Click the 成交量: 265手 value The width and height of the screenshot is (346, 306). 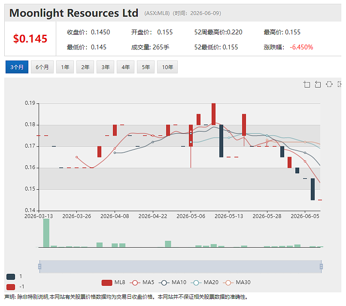pyautogui.click(x=150, y=47)
